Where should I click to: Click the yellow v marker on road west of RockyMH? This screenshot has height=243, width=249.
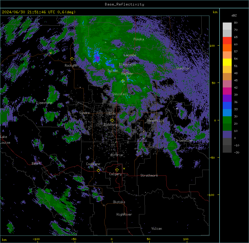tap(51, 53)
